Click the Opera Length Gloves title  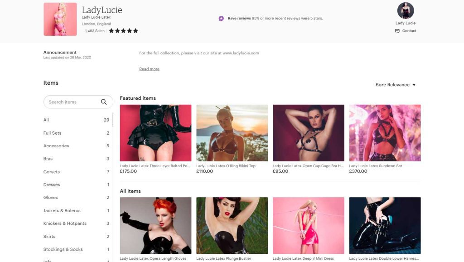[153, 259]
